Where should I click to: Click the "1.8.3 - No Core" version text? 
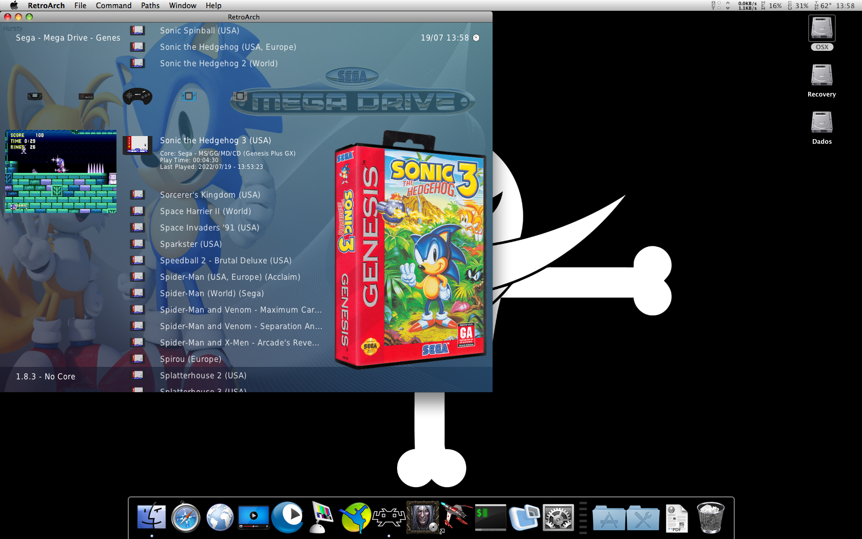pyautogui.click(x=46, y=376)
